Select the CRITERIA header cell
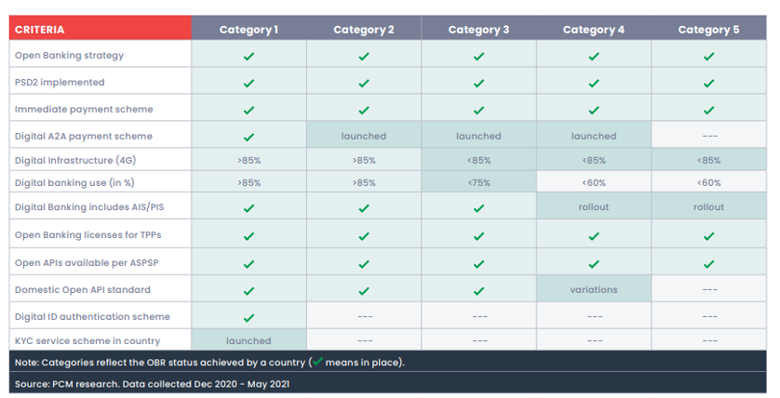The width and height of the screenshot is (780, 398). tap(100, 28)
